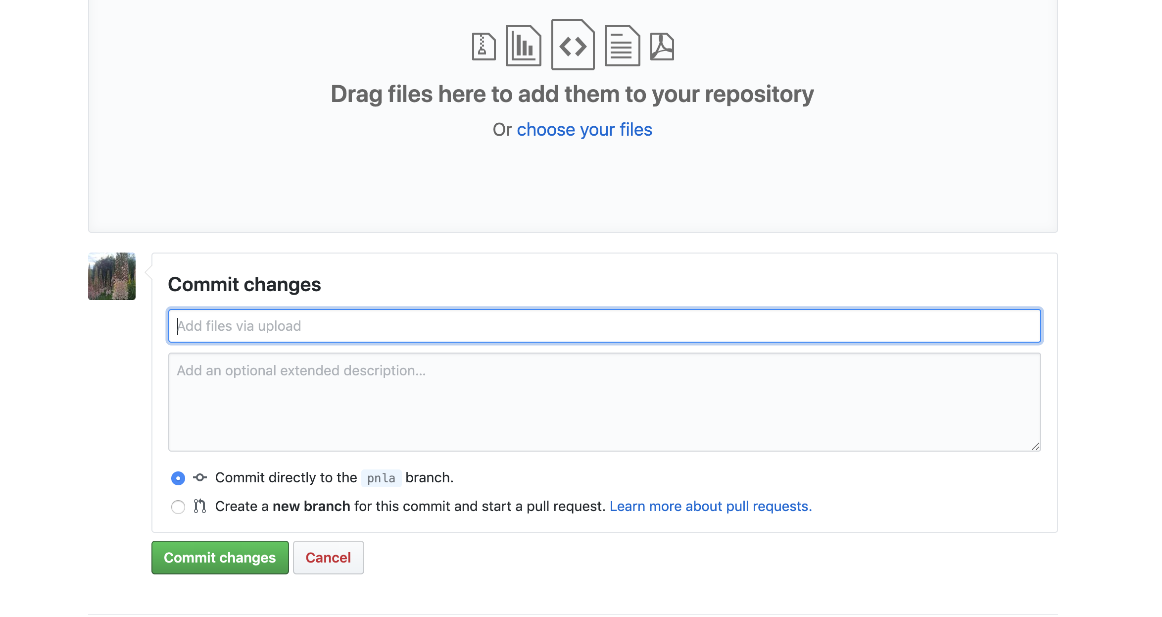
Task: Click the red 'Cancel' button
Action: pos(329,558)
